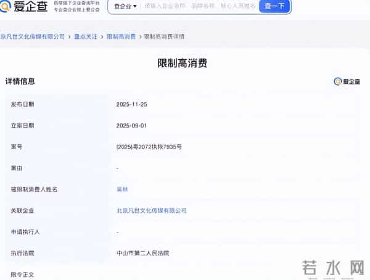Click the 执行法院 row label
This screenshot has height=280, width=370.
click(x=22, y=253)
